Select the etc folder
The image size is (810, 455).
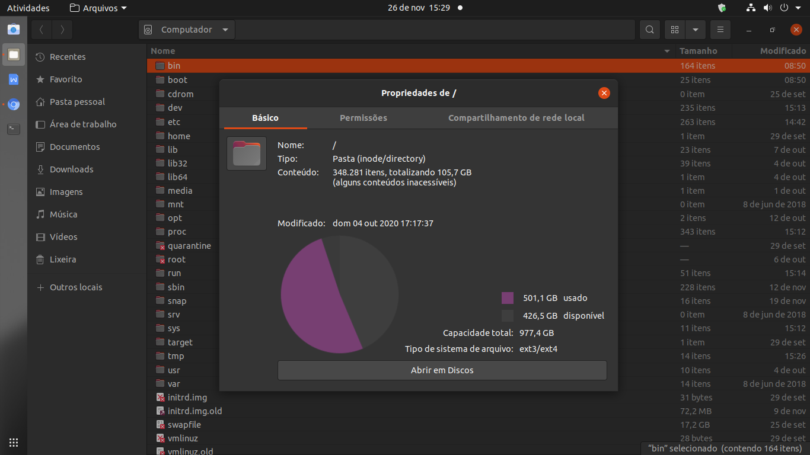pos(174,121)
